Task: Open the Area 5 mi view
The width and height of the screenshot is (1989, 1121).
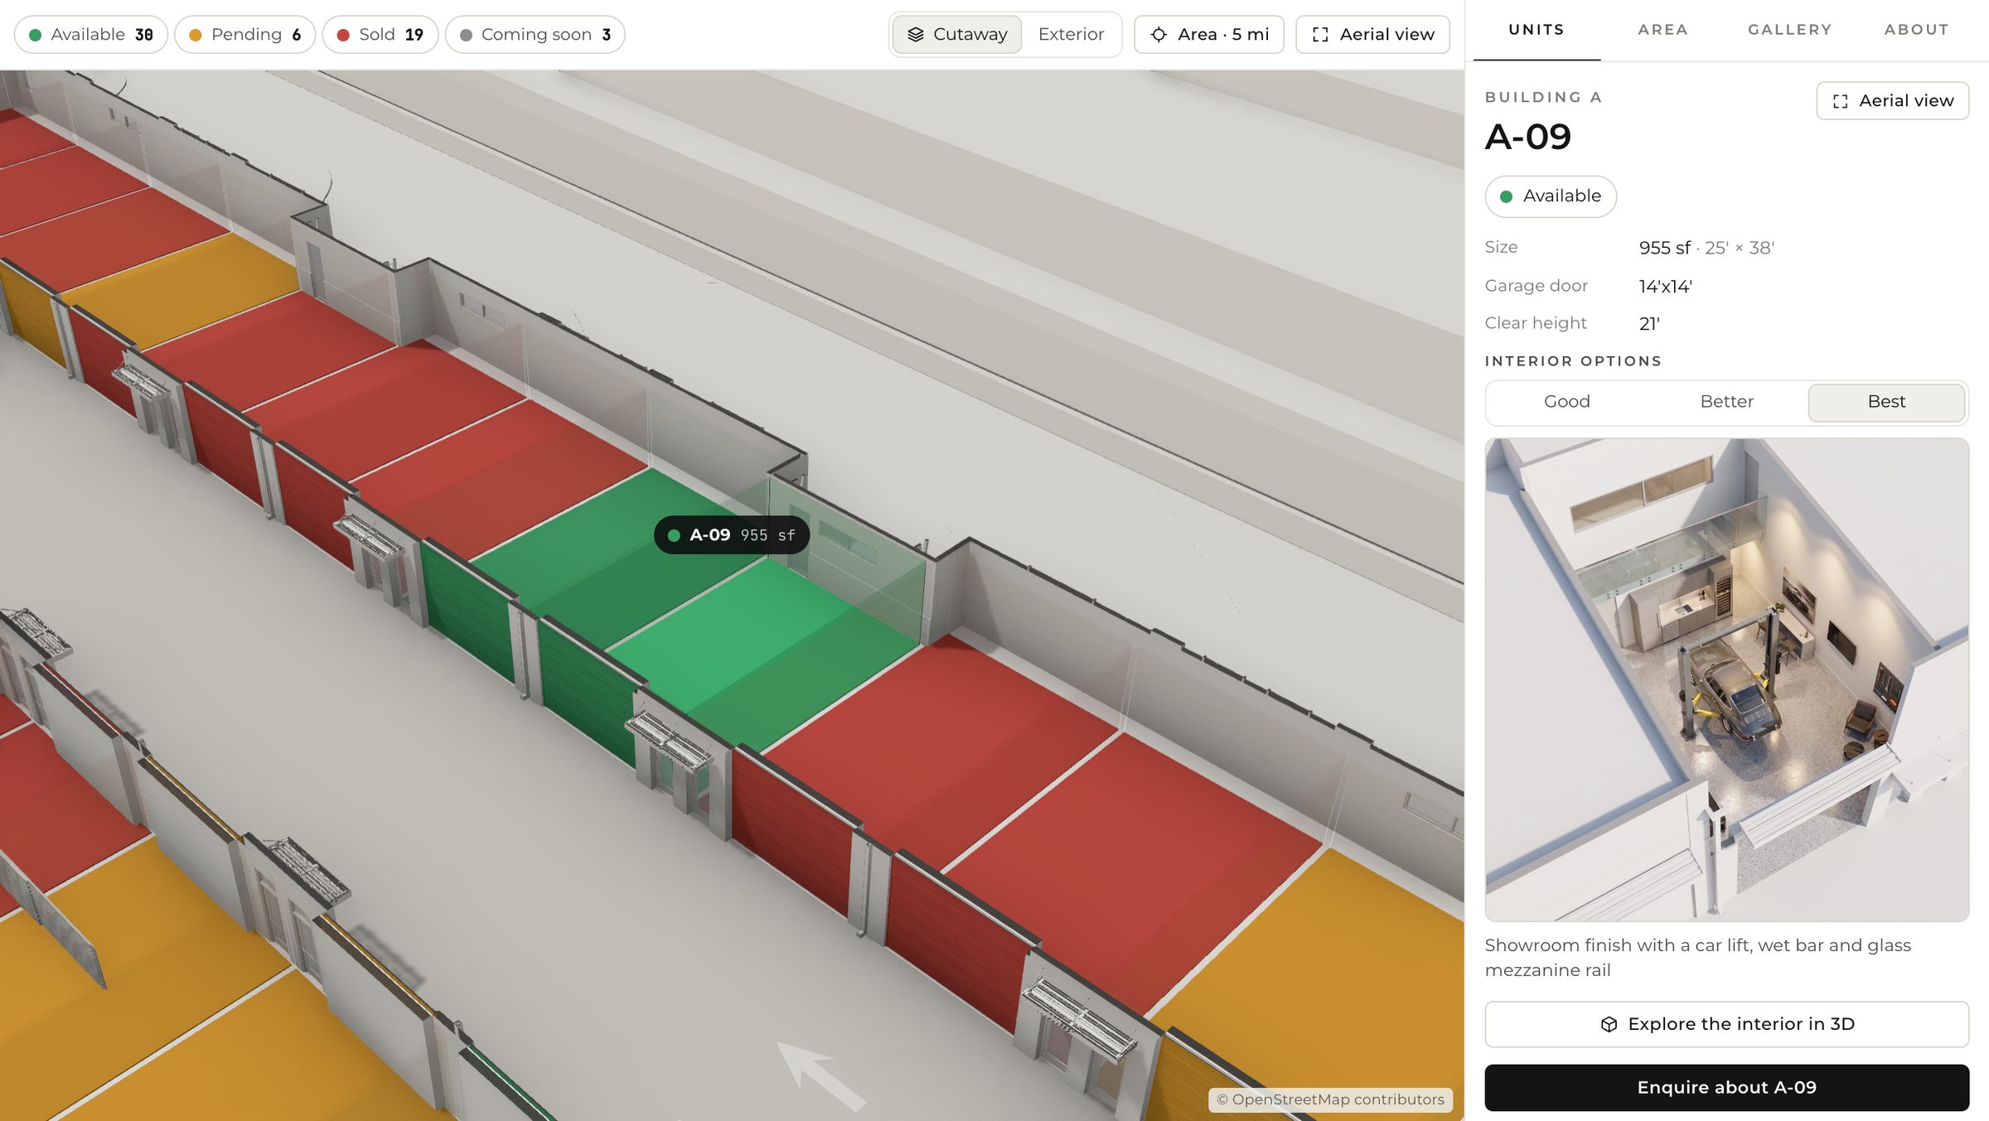Action: [1208, 35]
